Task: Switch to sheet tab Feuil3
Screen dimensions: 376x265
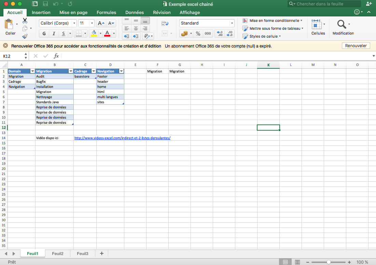Action: pyautogui.click(x=83, y=253)
